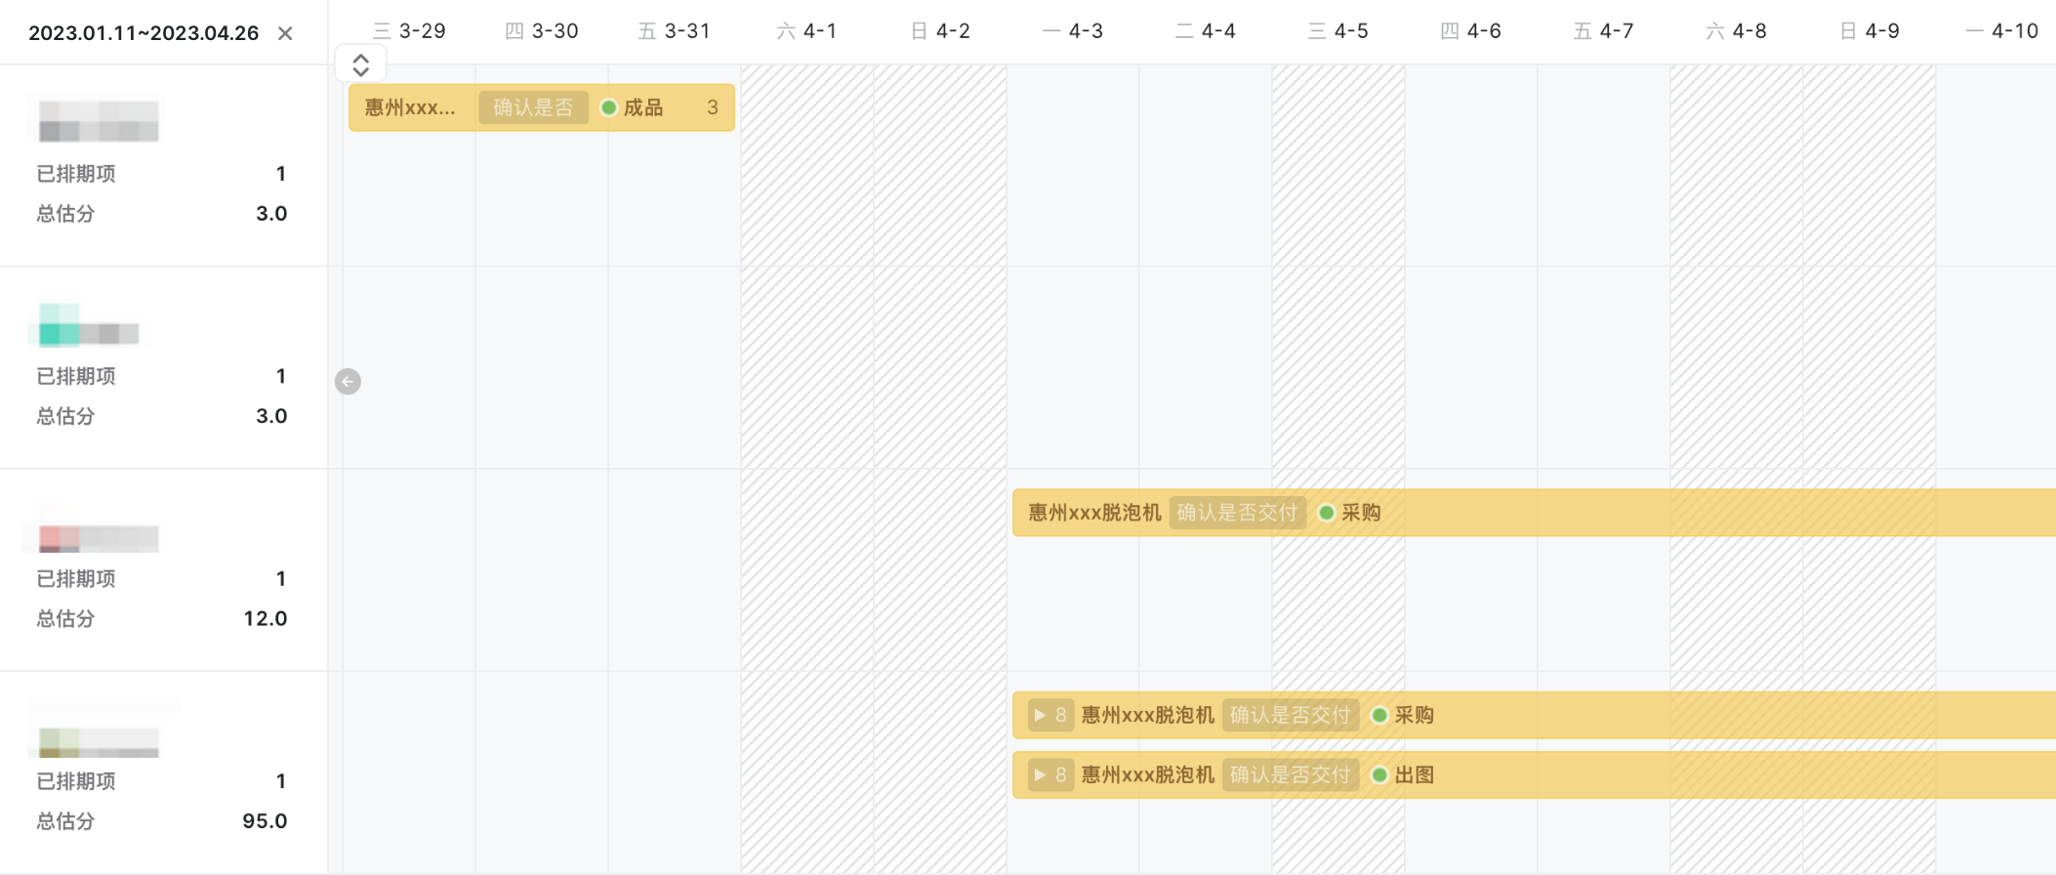2056x875 pixels.
Task: Click the gray left-arrow circle icon
Action: (x=348, y=381)
